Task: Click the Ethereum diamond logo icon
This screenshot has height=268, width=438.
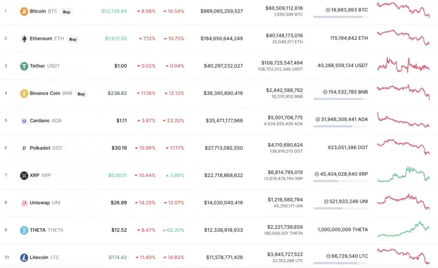Action: (24, 39)
